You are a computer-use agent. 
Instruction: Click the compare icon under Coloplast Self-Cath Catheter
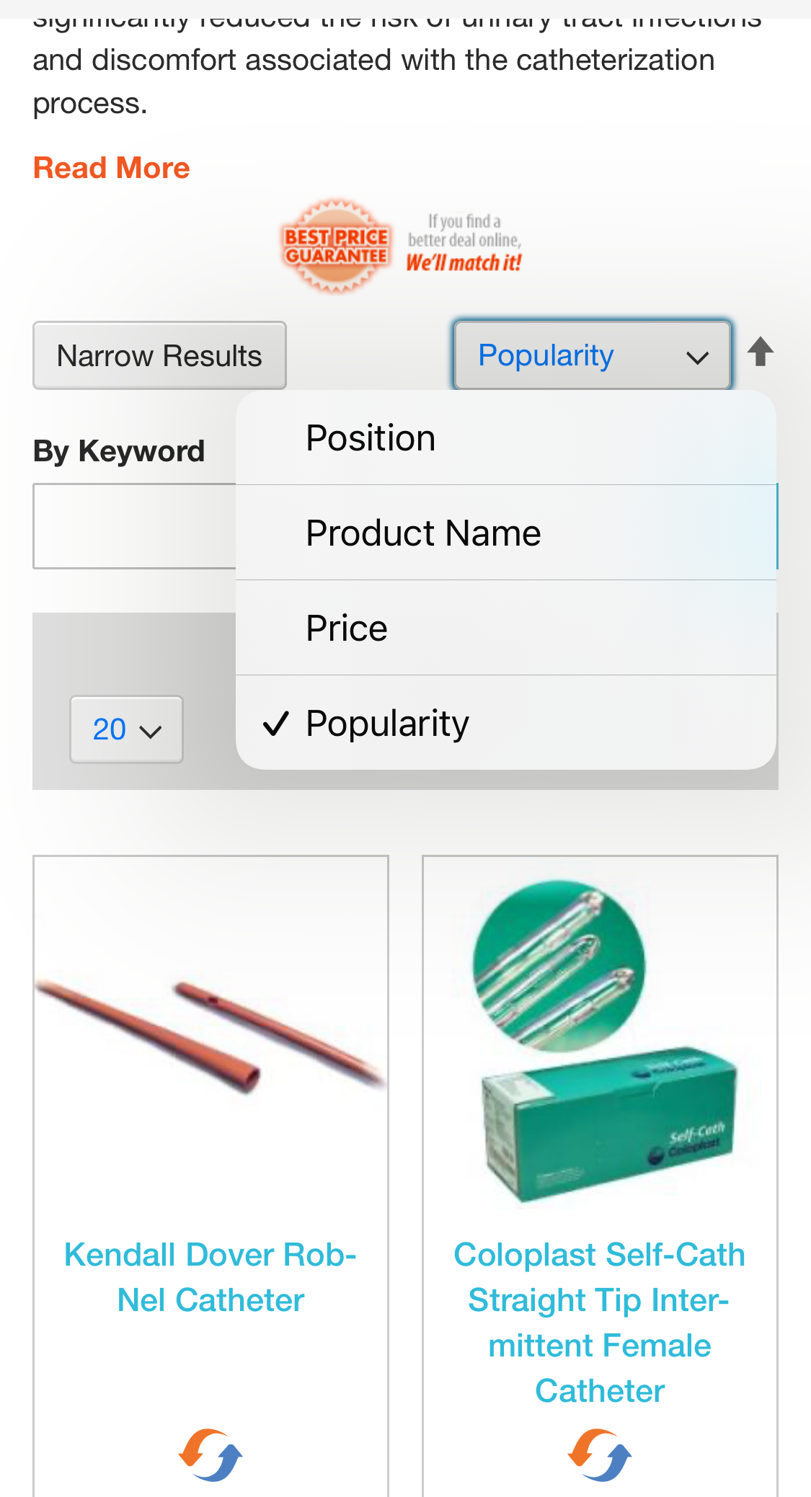(601, 1456)
